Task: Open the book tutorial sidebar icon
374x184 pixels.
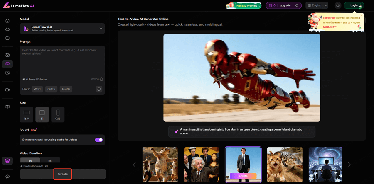Action: pyautogui.click(x=7, y=107)
